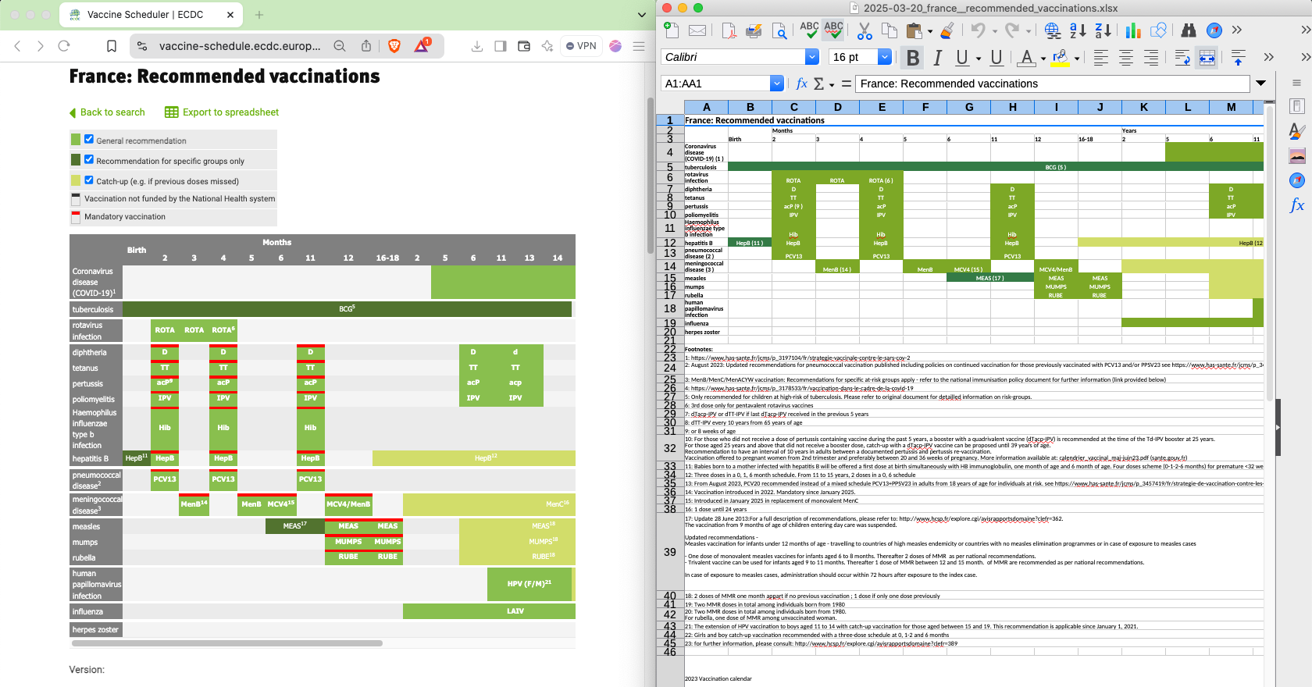
Task: Click horizontal scrollbar under vaccination table
Action: pyautogui.click(x=226, y=643)
